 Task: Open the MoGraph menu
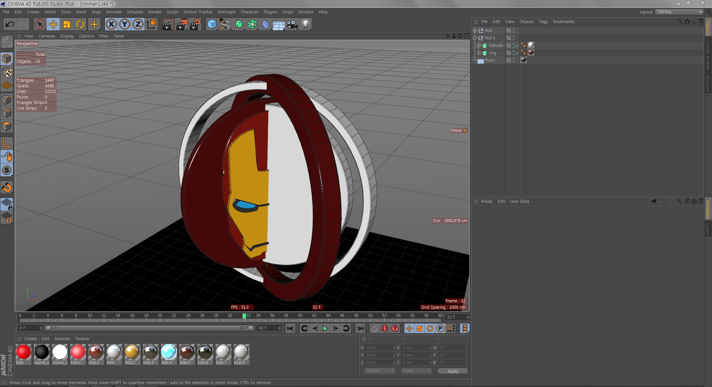[x=226, y=12]
